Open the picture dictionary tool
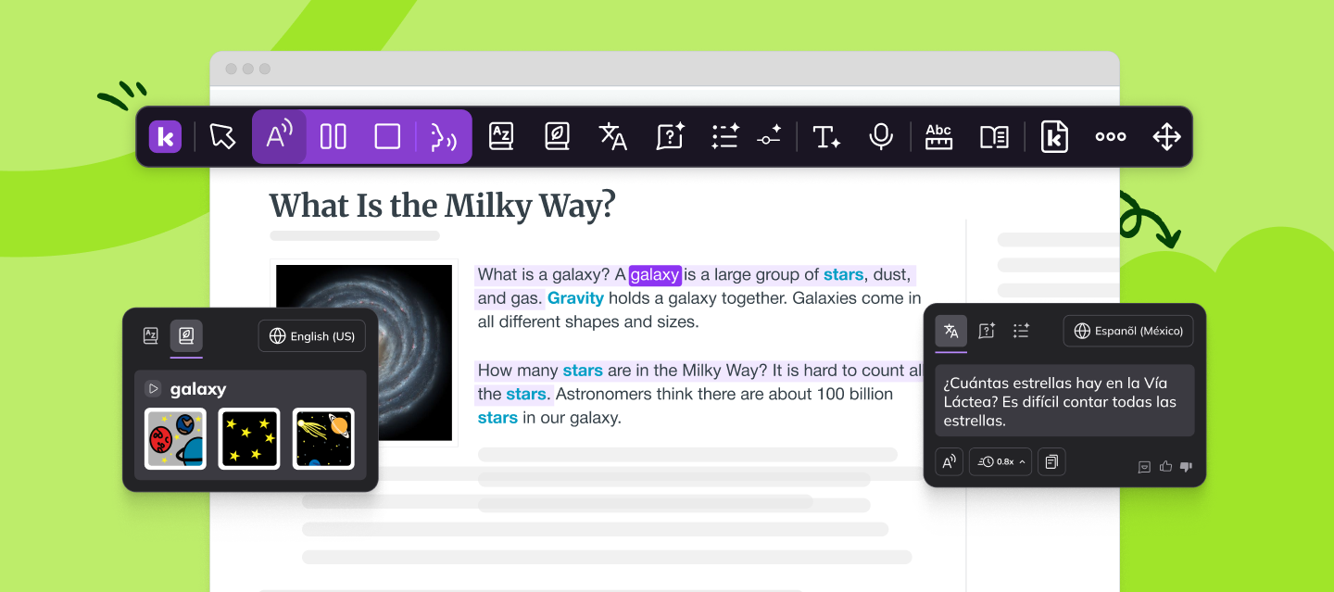This screenshot has width=1334, height=592. pos(557,136)
